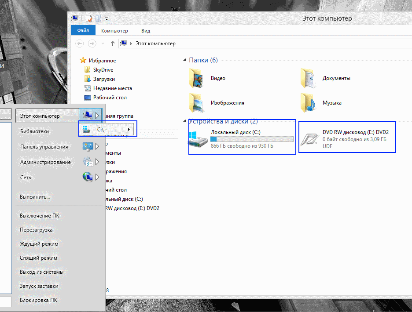Click Спящий режим
Viewport: 412px width, 312px height.
pos(38,258)
